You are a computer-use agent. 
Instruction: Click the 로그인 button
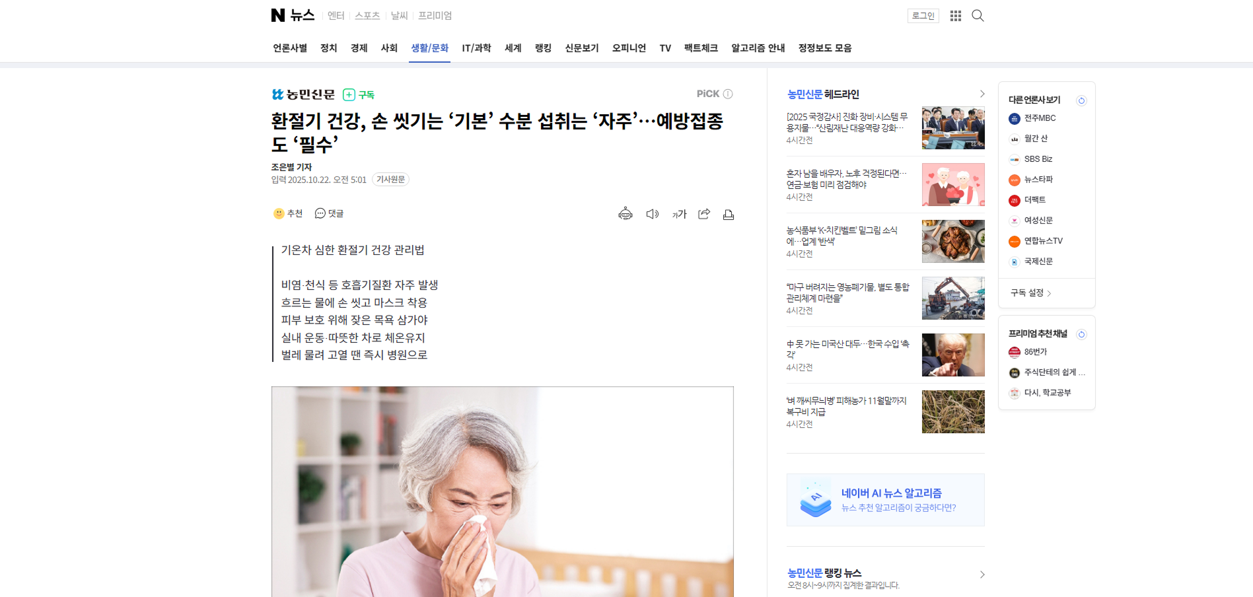923,16
